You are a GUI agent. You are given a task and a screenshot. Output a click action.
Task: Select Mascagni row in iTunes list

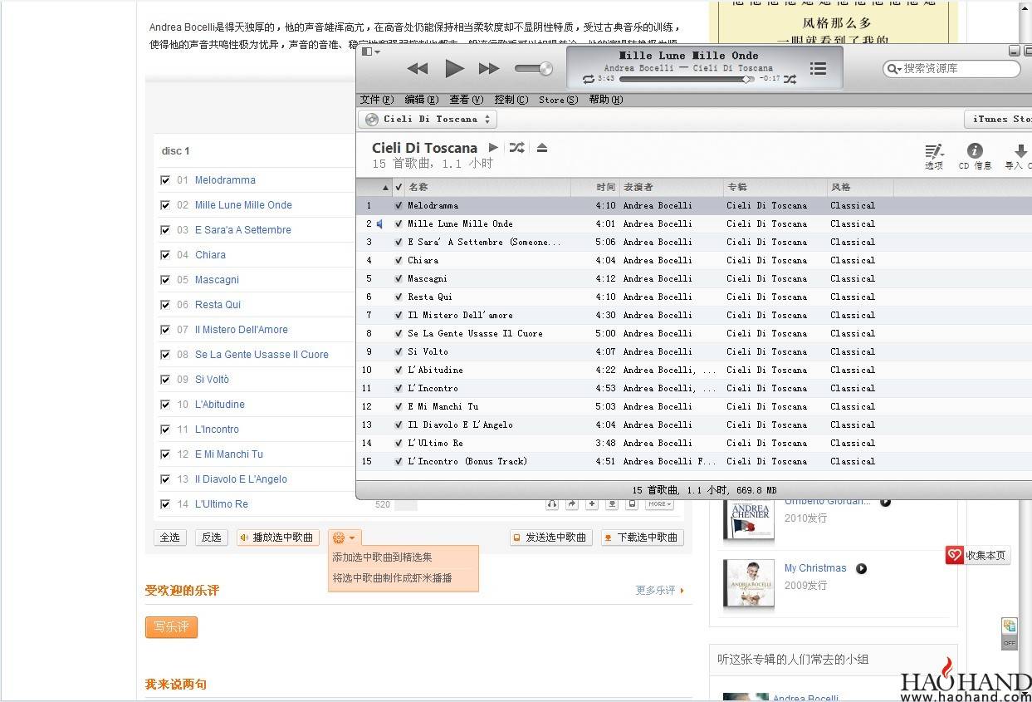(x=694, y=278)
